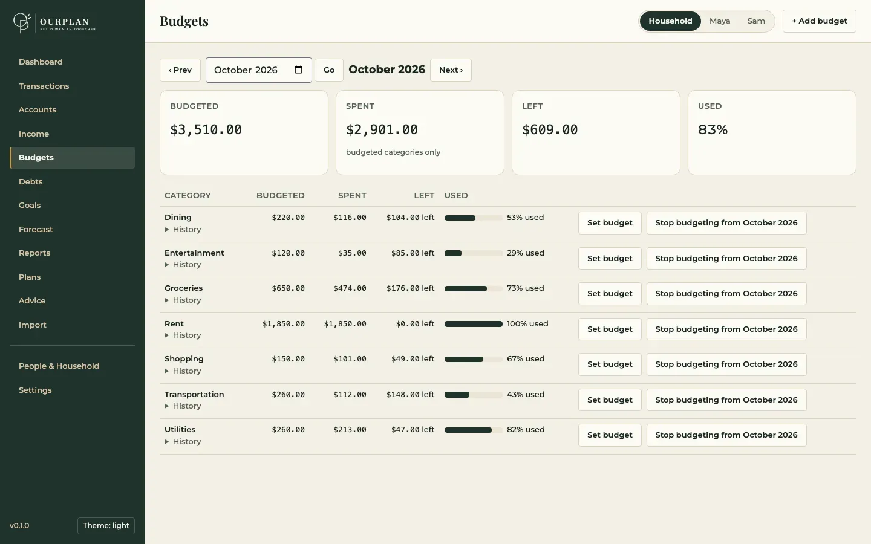Viewport: 871px width, 544px height.
Task: Open Forecast page
Action: point(72,230)
